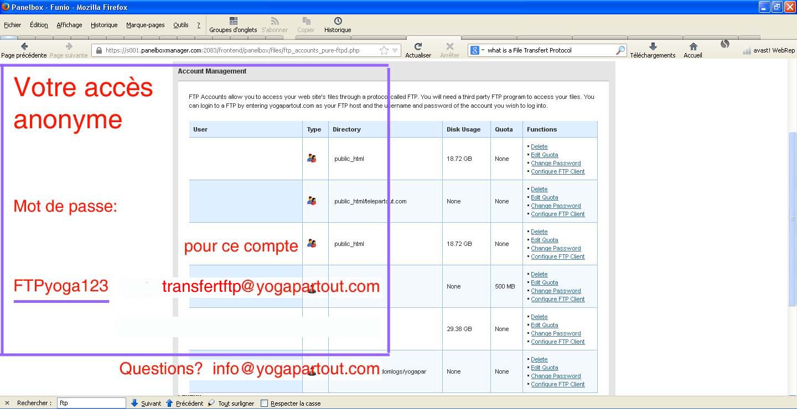797x409 pixels.
Task: Click Edit Quota for the 500 MB account
Action: tap(544, 282)
